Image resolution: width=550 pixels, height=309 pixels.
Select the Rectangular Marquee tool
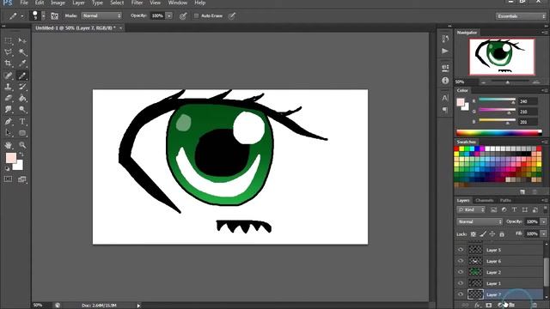coord(8,41)
